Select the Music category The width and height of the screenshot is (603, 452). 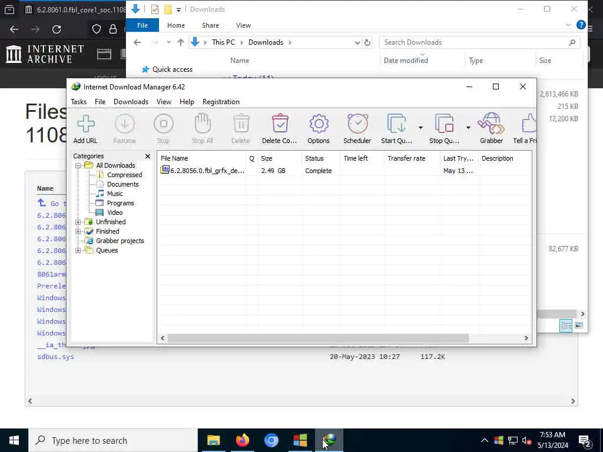115,194
